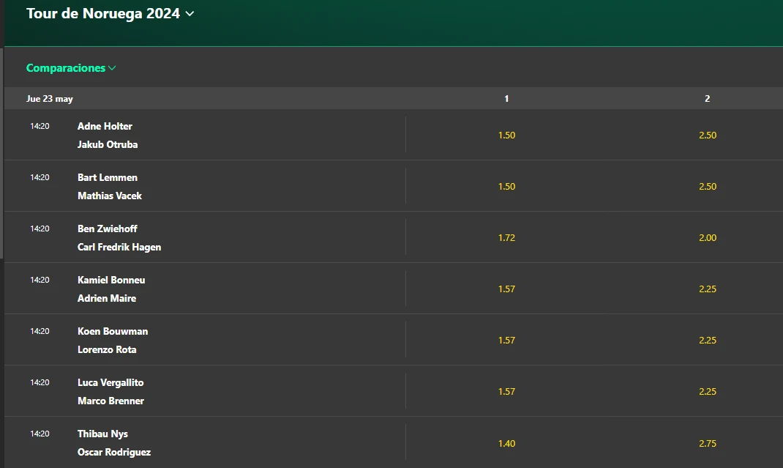Back Thibau Nys at 1.40

[x=506, y=443]
